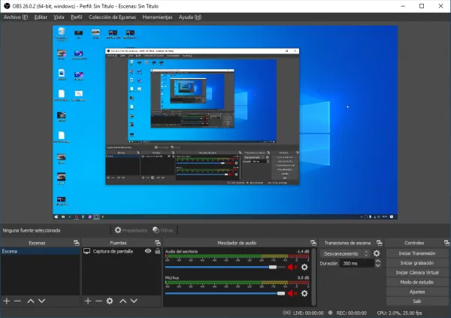Click the OBS logo in title bar
This screenshot has width=451, height=318.
coord(7,6)
